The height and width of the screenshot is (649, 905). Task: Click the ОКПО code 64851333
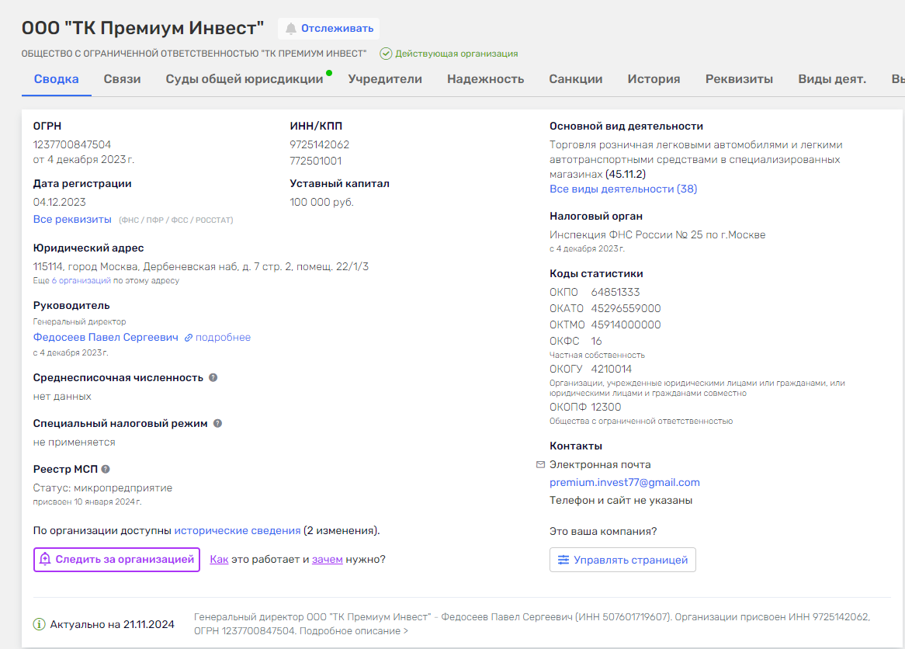pyautogui.click(x=615, y=292)
